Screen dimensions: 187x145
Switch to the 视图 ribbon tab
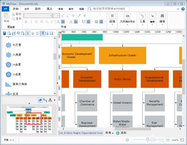[x=82, y=9]
